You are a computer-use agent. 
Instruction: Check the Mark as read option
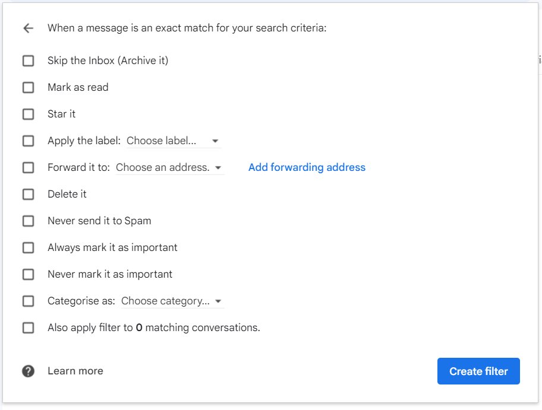(x=28, y=87)
